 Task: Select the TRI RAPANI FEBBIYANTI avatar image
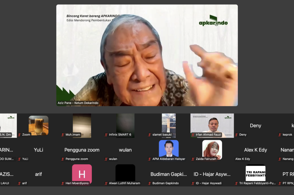coord(255,173)
